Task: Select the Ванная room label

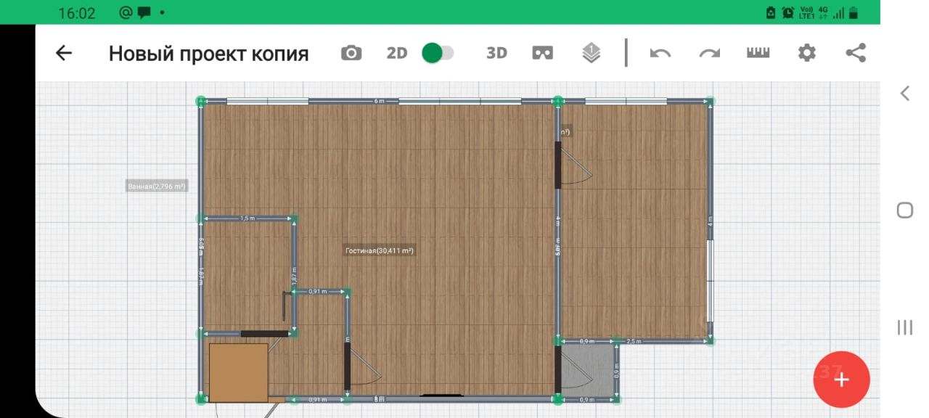Action: (157, 187)
